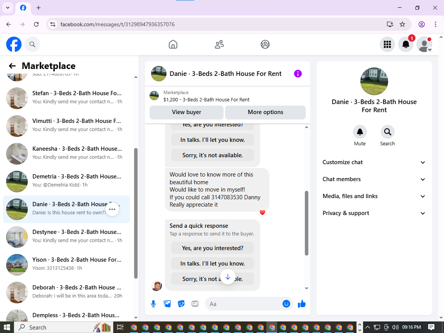The width and height of the screenshot is (444, 333).
Task: Send lower 'In talks. I'll let you know.' response
Action: point(212,264)
